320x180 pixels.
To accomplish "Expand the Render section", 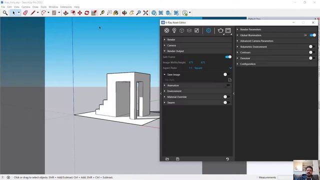I will (197, 39).
